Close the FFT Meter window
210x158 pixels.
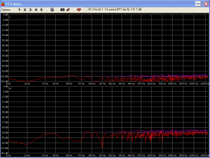click(x=205, y=4)
